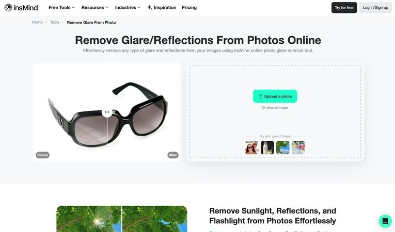Click the insMind logo
The image size is (395, 232).
pos(21,8)
